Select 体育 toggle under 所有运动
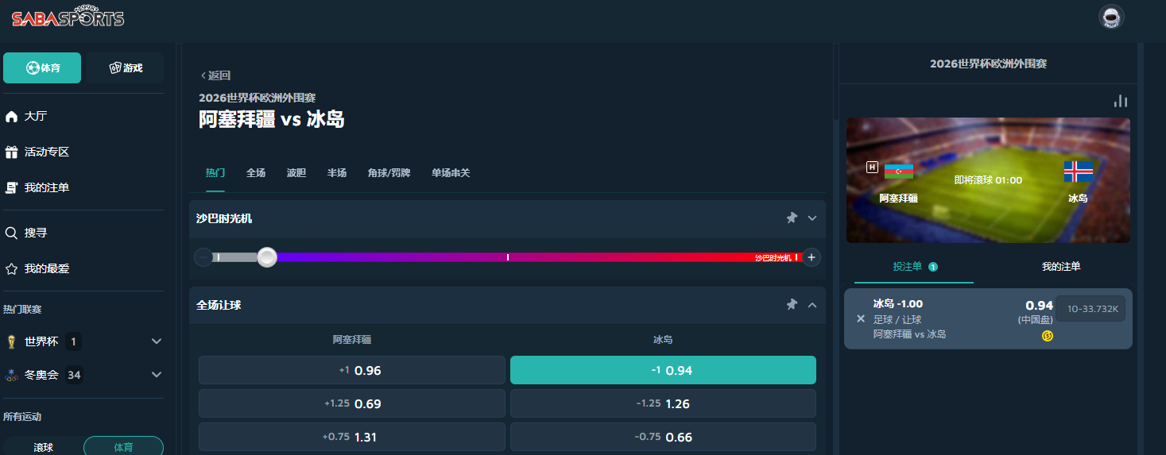 (x=123, y=447)
